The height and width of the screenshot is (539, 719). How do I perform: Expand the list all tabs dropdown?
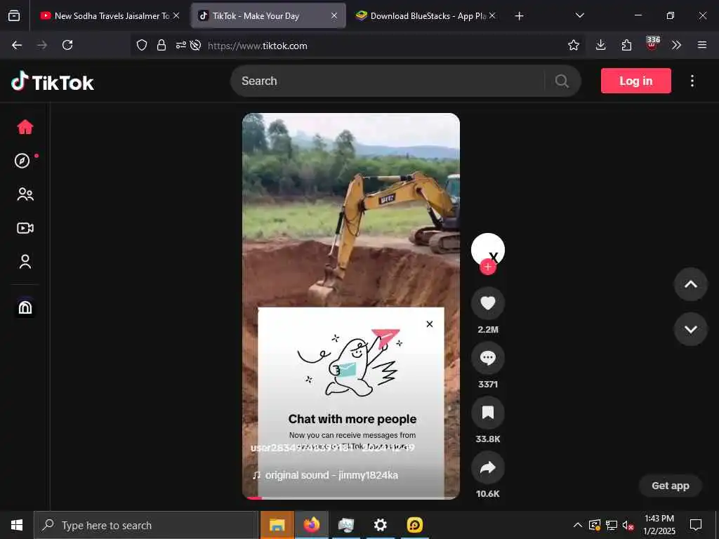[579, 15]
